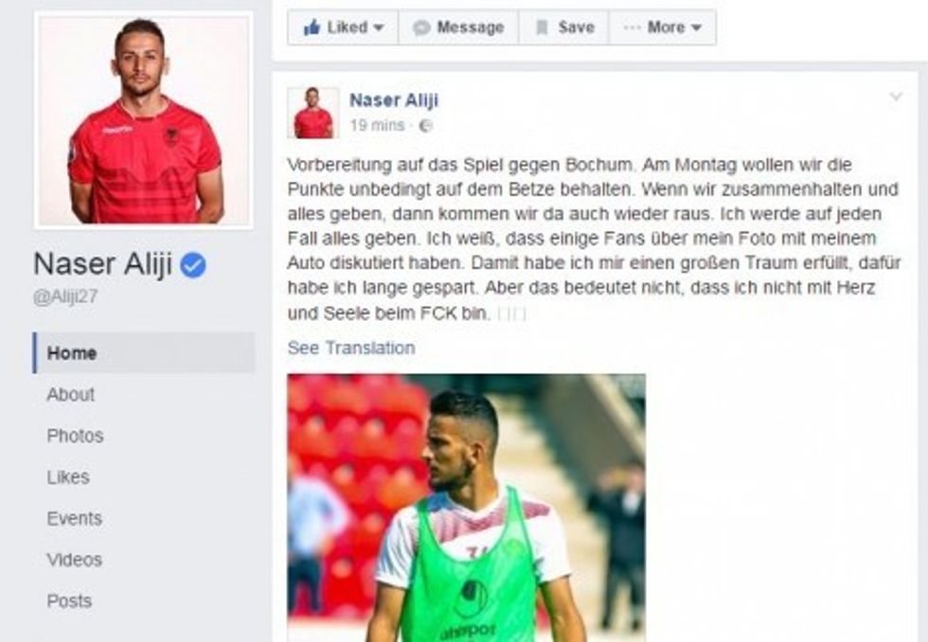The width and height of the screenshot is (928, 642).
Task: Click the bookmark icon on Save
Action: tap(542, 27)
